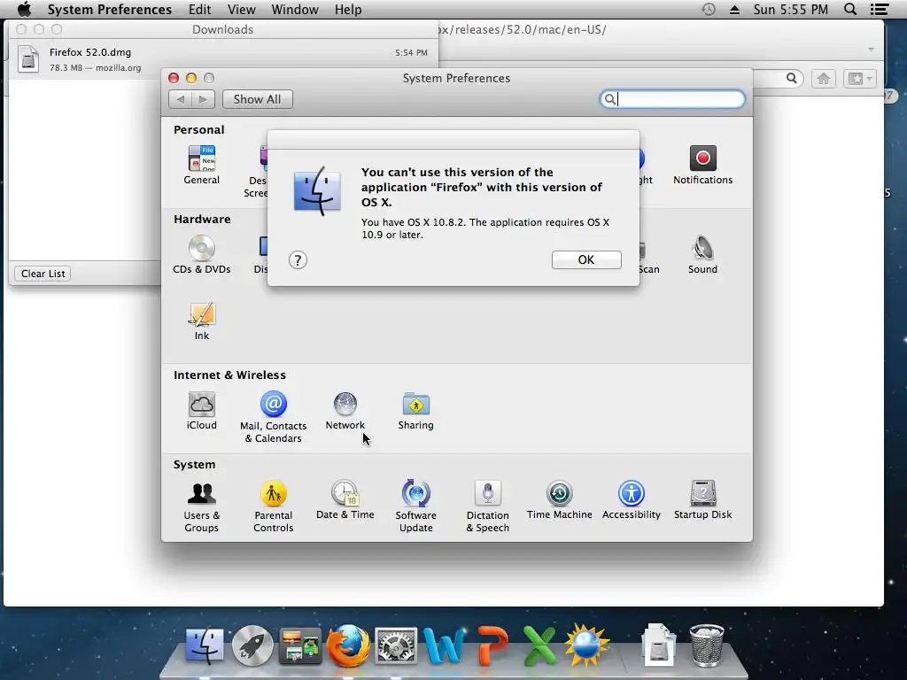Open Network preferences
Screen dimensions: 907x680
pyautogui.click(x=345, y=411)
